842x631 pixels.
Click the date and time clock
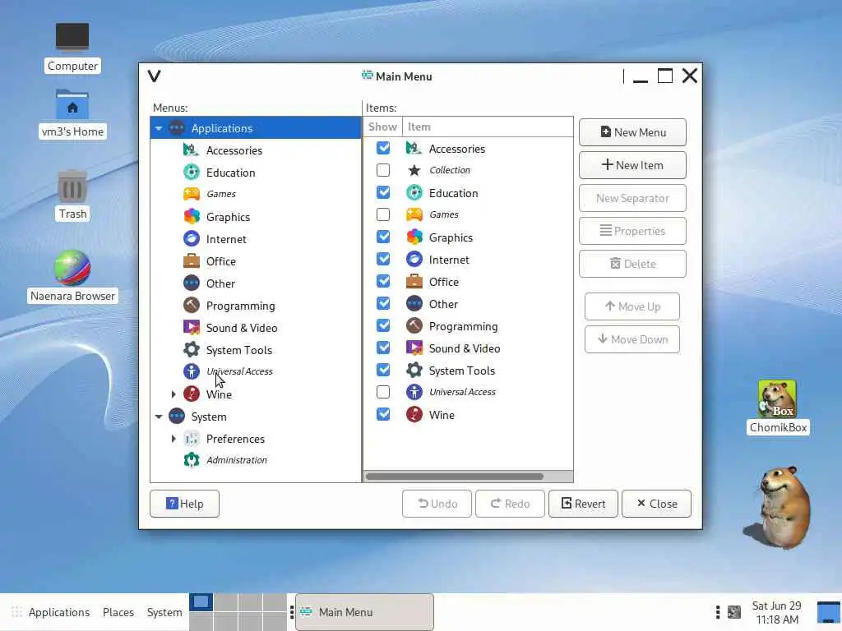[x=776, y=612]
